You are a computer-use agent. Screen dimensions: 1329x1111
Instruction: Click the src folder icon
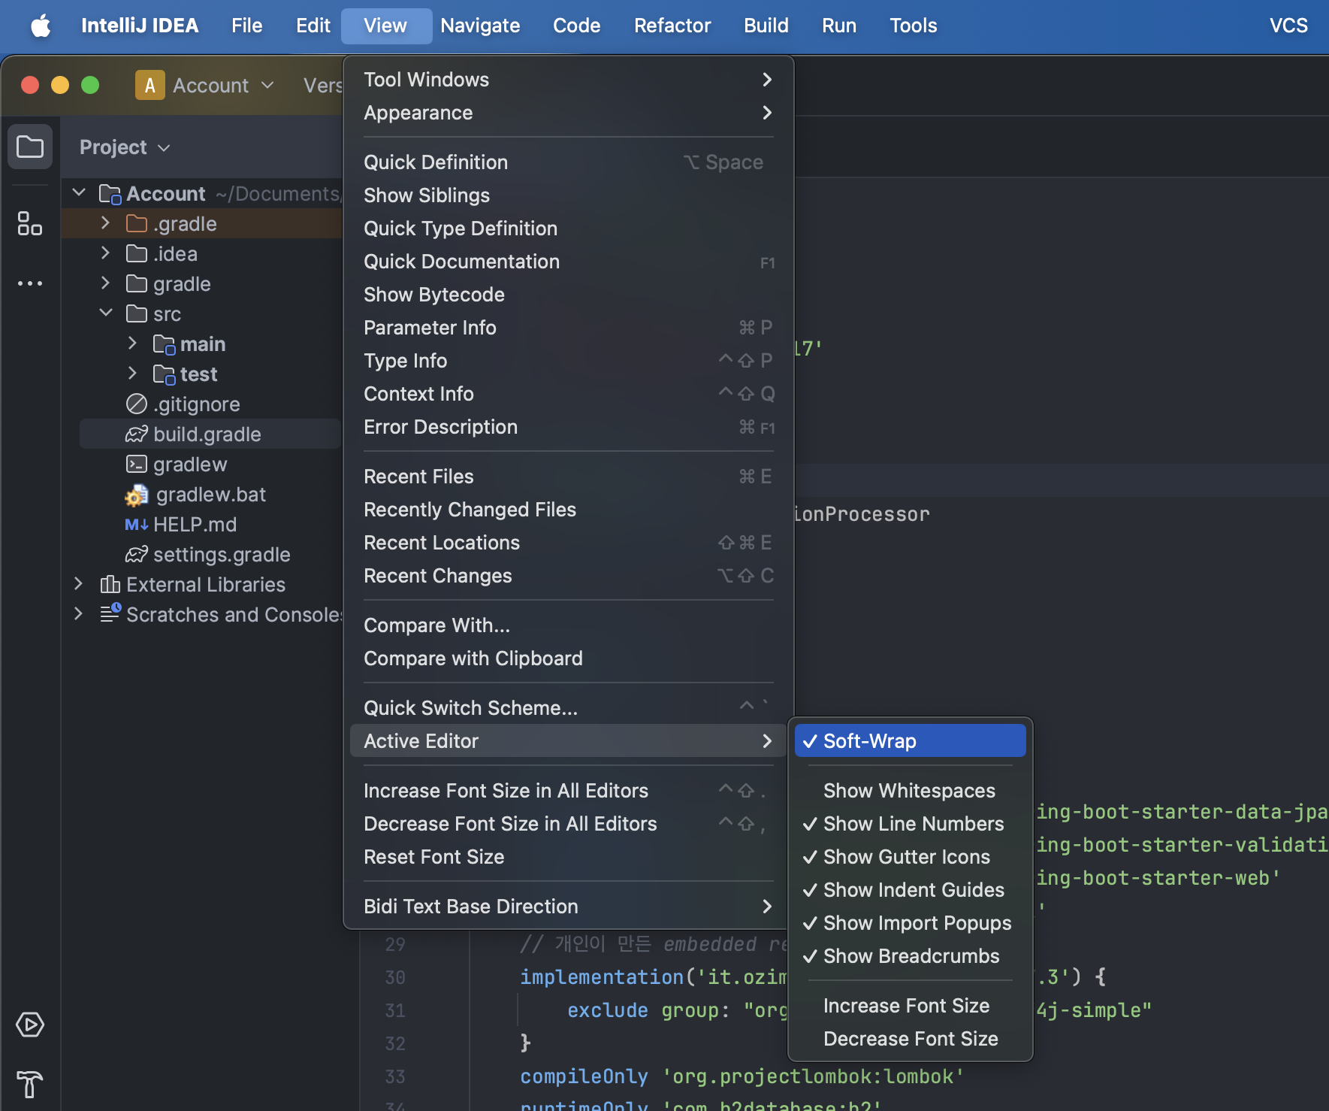coord(137,313)
